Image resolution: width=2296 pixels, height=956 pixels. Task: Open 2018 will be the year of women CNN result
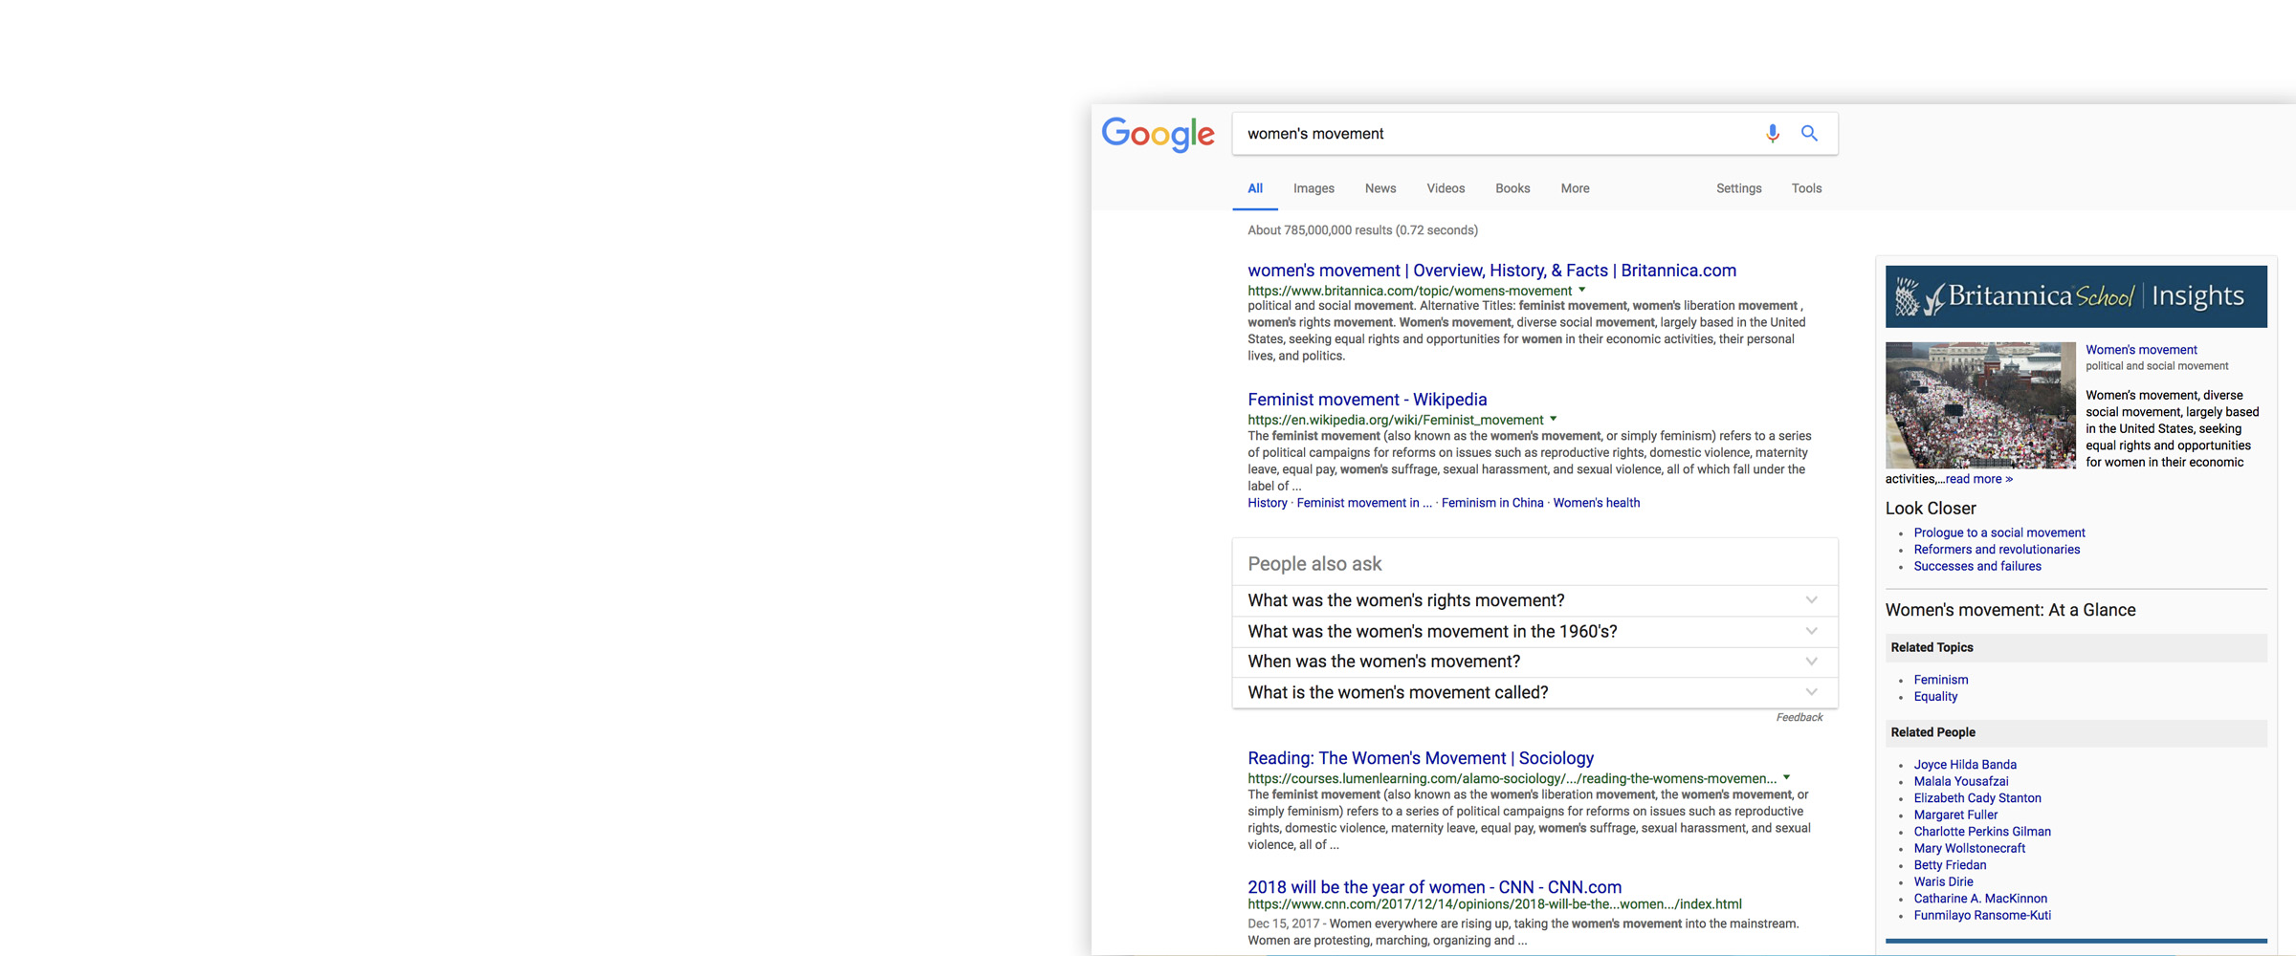(x=1434, y=887)
